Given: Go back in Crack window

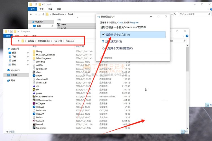Looking at the screenshot, I should 31,14.
